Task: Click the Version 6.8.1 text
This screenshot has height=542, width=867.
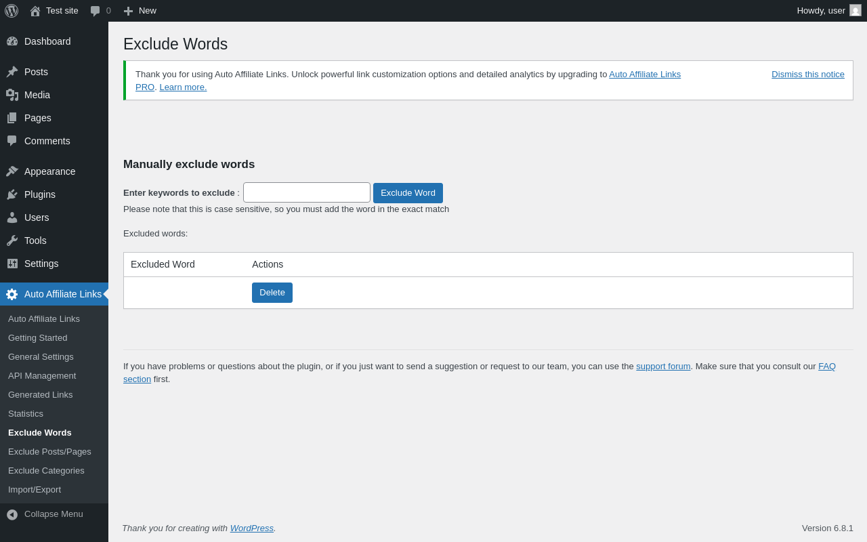Action: click(x=828, y=528)
